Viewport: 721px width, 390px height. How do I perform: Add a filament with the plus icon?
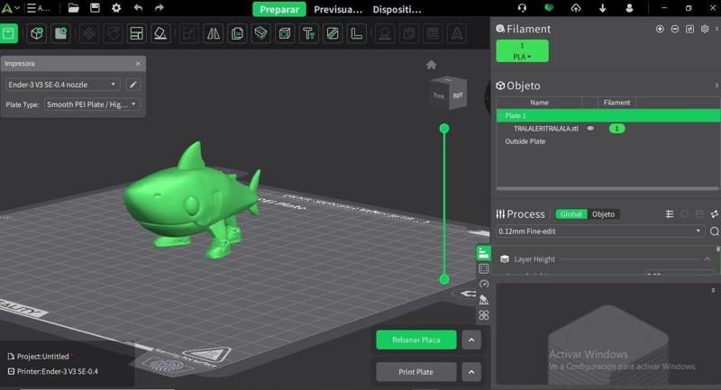tap(660, 29)
